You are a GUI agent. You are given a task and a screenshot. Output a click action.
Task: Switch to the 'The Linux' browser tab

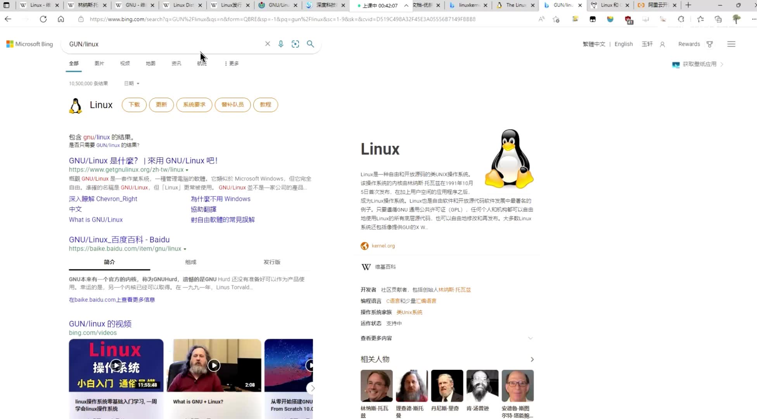516,5
